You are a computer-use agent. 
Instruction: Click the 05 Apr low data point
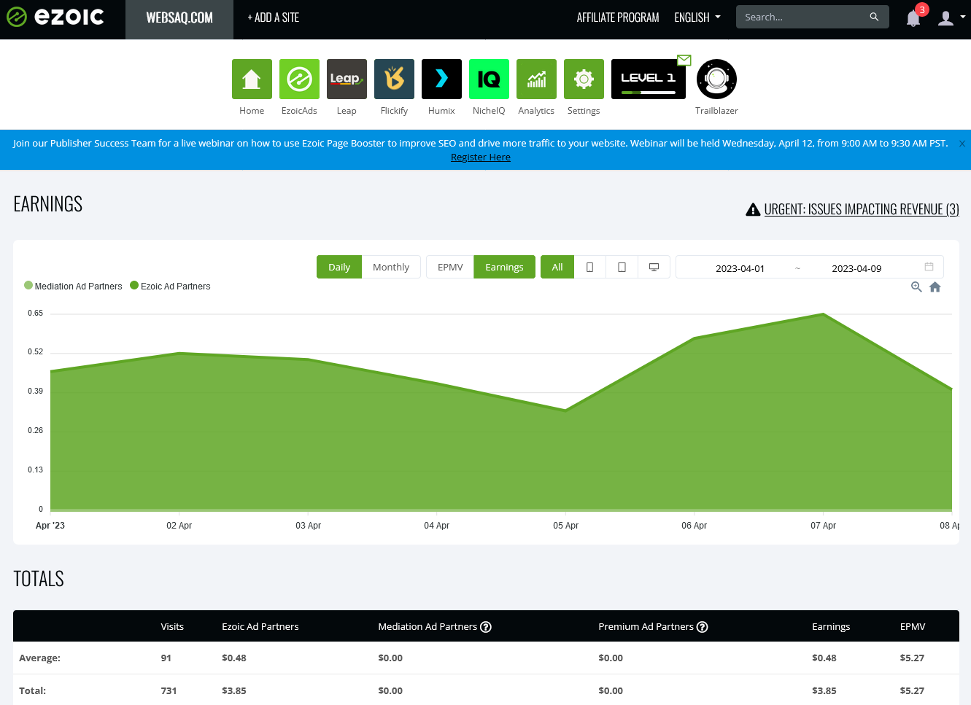(565, 410)
